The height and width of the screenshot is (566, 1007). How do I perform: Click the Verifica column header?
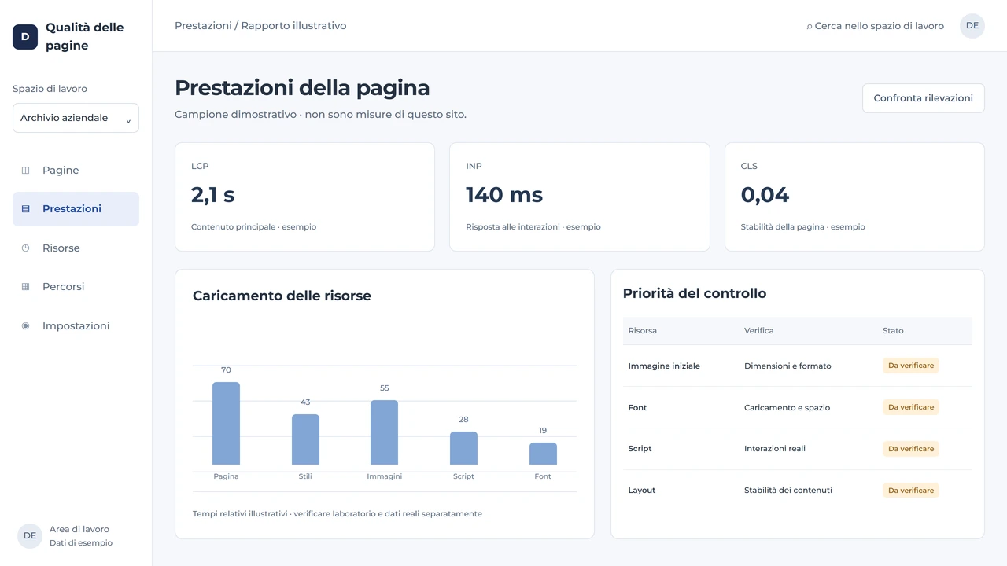[759, 331]
